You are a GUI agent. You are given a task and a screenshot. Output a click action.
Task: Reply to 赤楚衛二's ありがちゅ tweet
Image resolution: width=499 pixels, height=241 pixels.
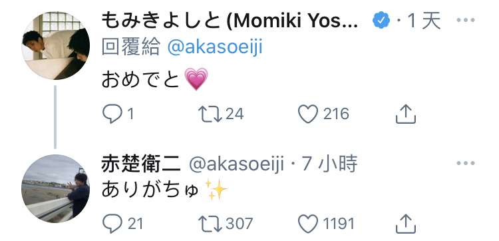[112, 224]
